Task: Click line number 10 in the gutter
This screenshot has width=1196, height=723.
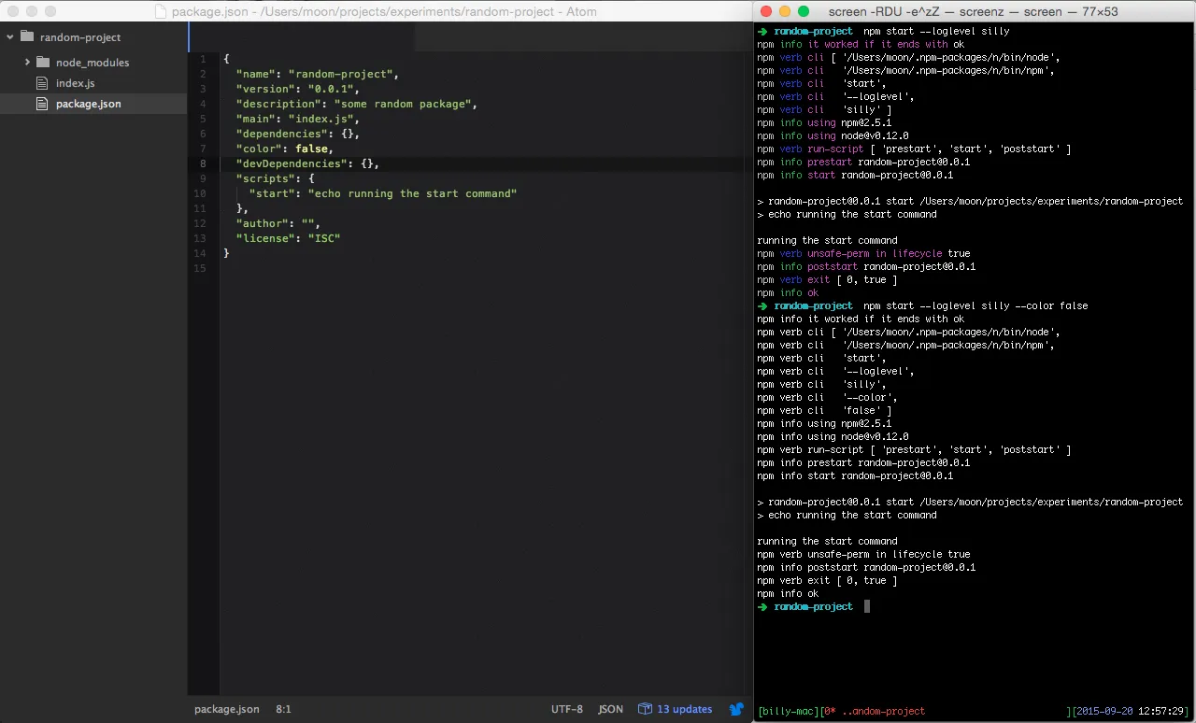Action: point(200,193)
